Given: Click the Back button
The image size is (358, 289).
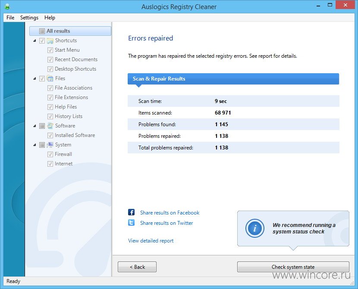Looking at the screenshot, I should tap(137, 267).
